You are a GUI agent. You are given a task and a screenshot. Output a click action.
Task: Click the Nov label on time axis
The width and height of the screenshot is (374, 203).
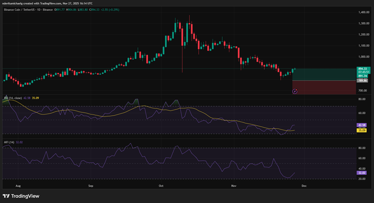234,185
